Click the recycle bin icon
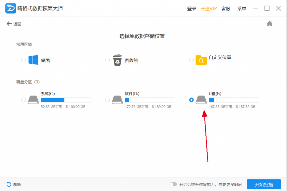The height and width of the screenshot is (191, 288). pos(117,60)
